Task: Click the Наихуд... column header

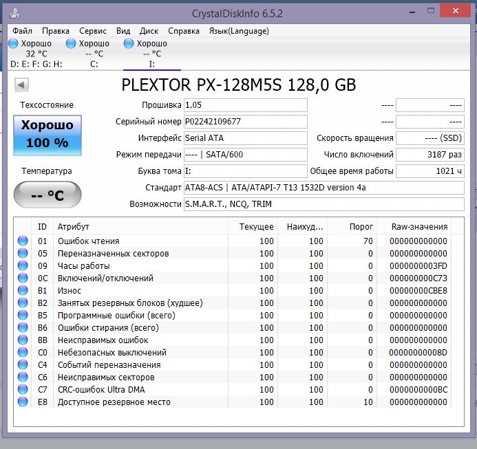Action: point(302,227)
